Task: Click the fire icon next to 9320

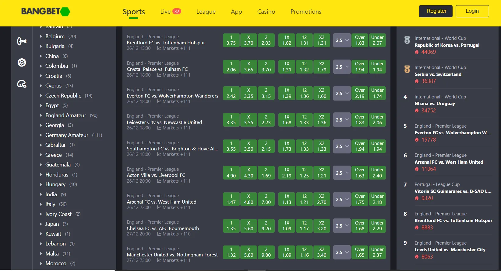Action: (x=417, y=198)
